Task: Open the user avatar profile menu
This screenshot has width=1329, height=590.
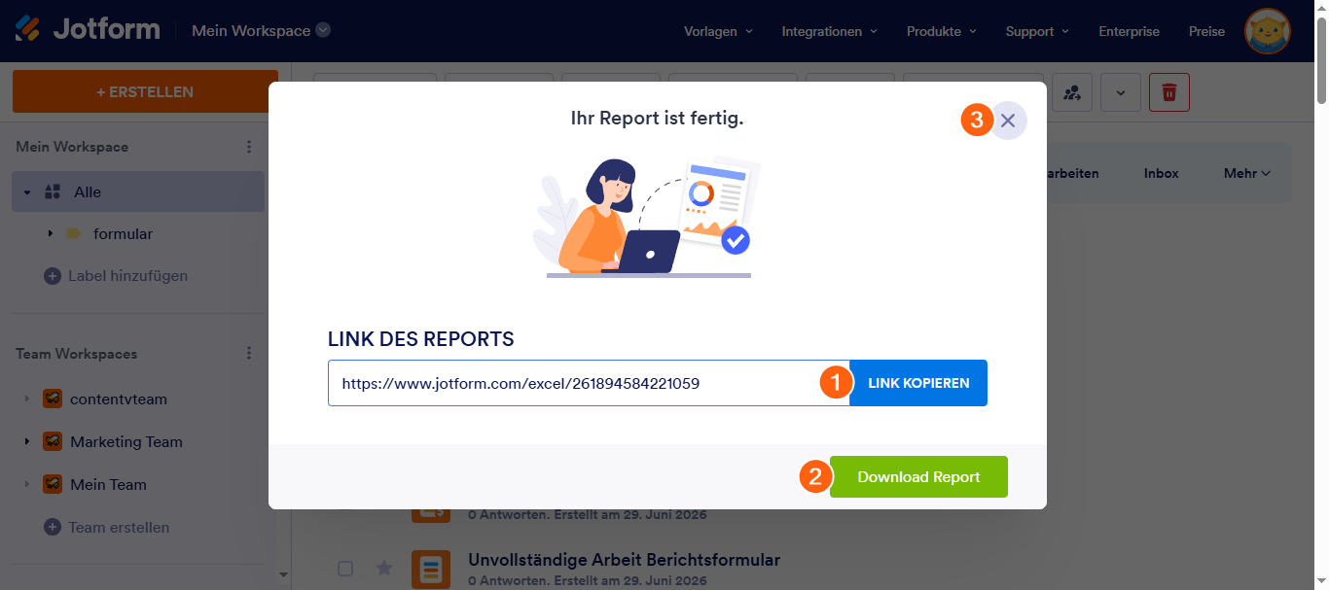Action: click(1268, 31)
